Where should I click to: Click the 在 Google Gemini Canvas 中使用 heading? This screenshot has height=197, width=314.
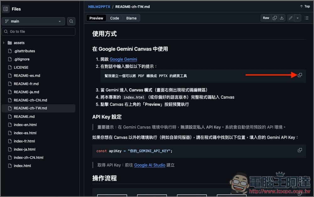[x=130, y=49]
